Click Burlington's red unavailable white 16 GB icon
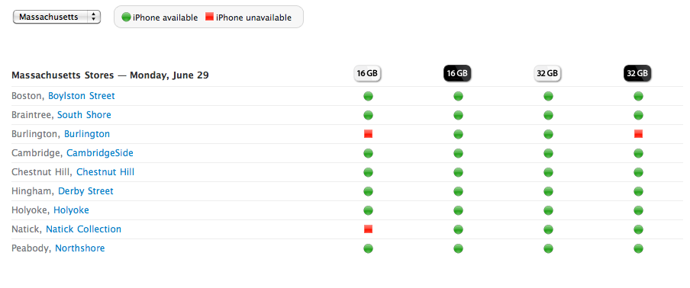 pos(369,134)
